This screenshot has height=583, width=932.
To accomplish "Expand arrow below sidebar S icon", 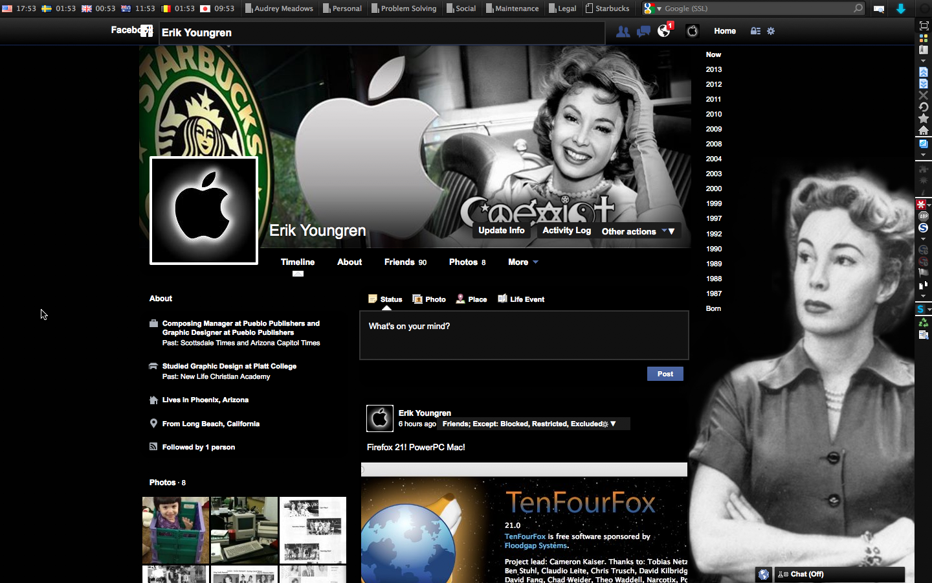I will pyautogui.click(x=924, y=239).
